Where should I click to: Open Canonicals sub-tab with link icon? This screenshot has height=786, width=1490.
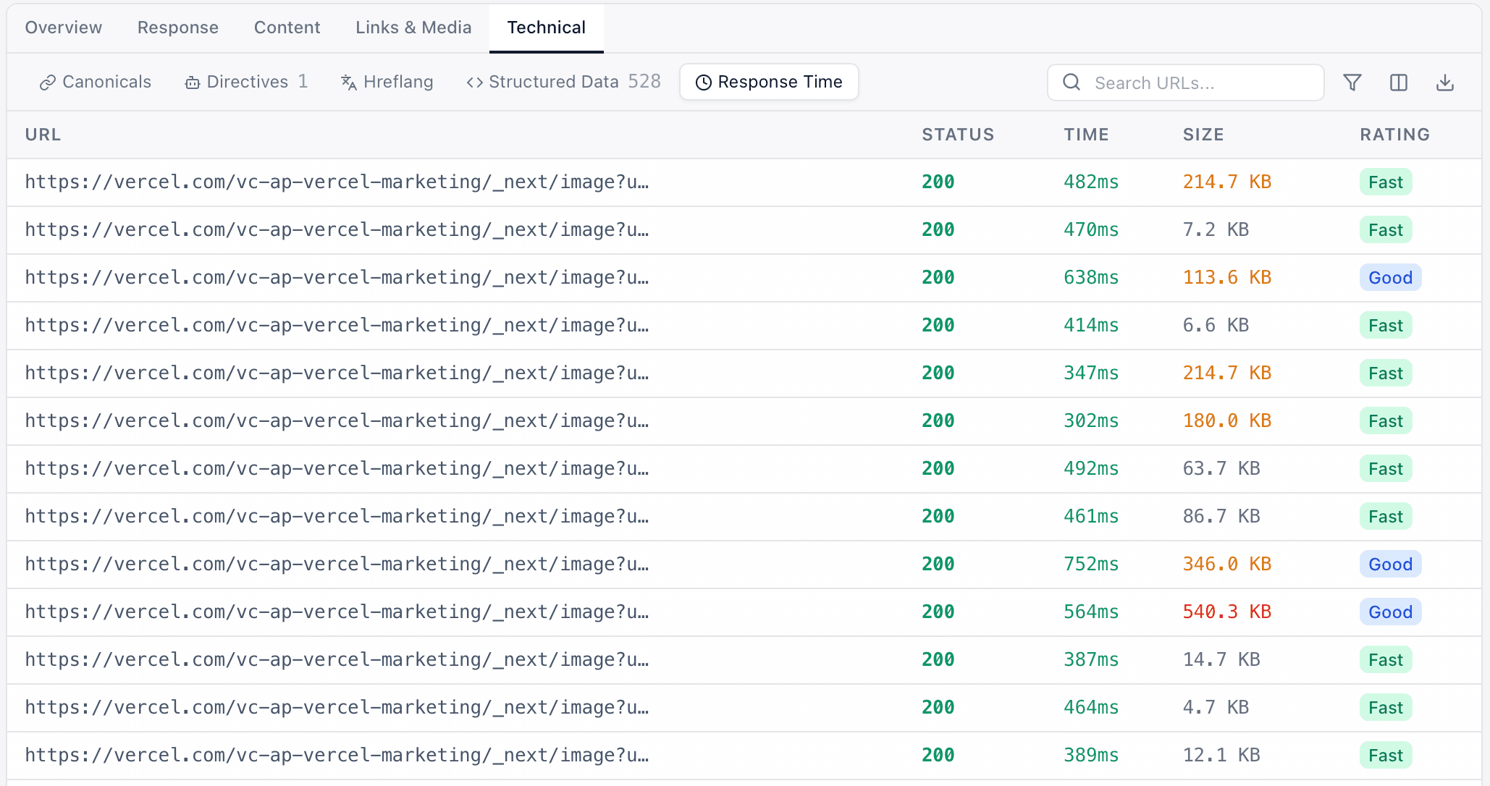[x=96, y=82]
